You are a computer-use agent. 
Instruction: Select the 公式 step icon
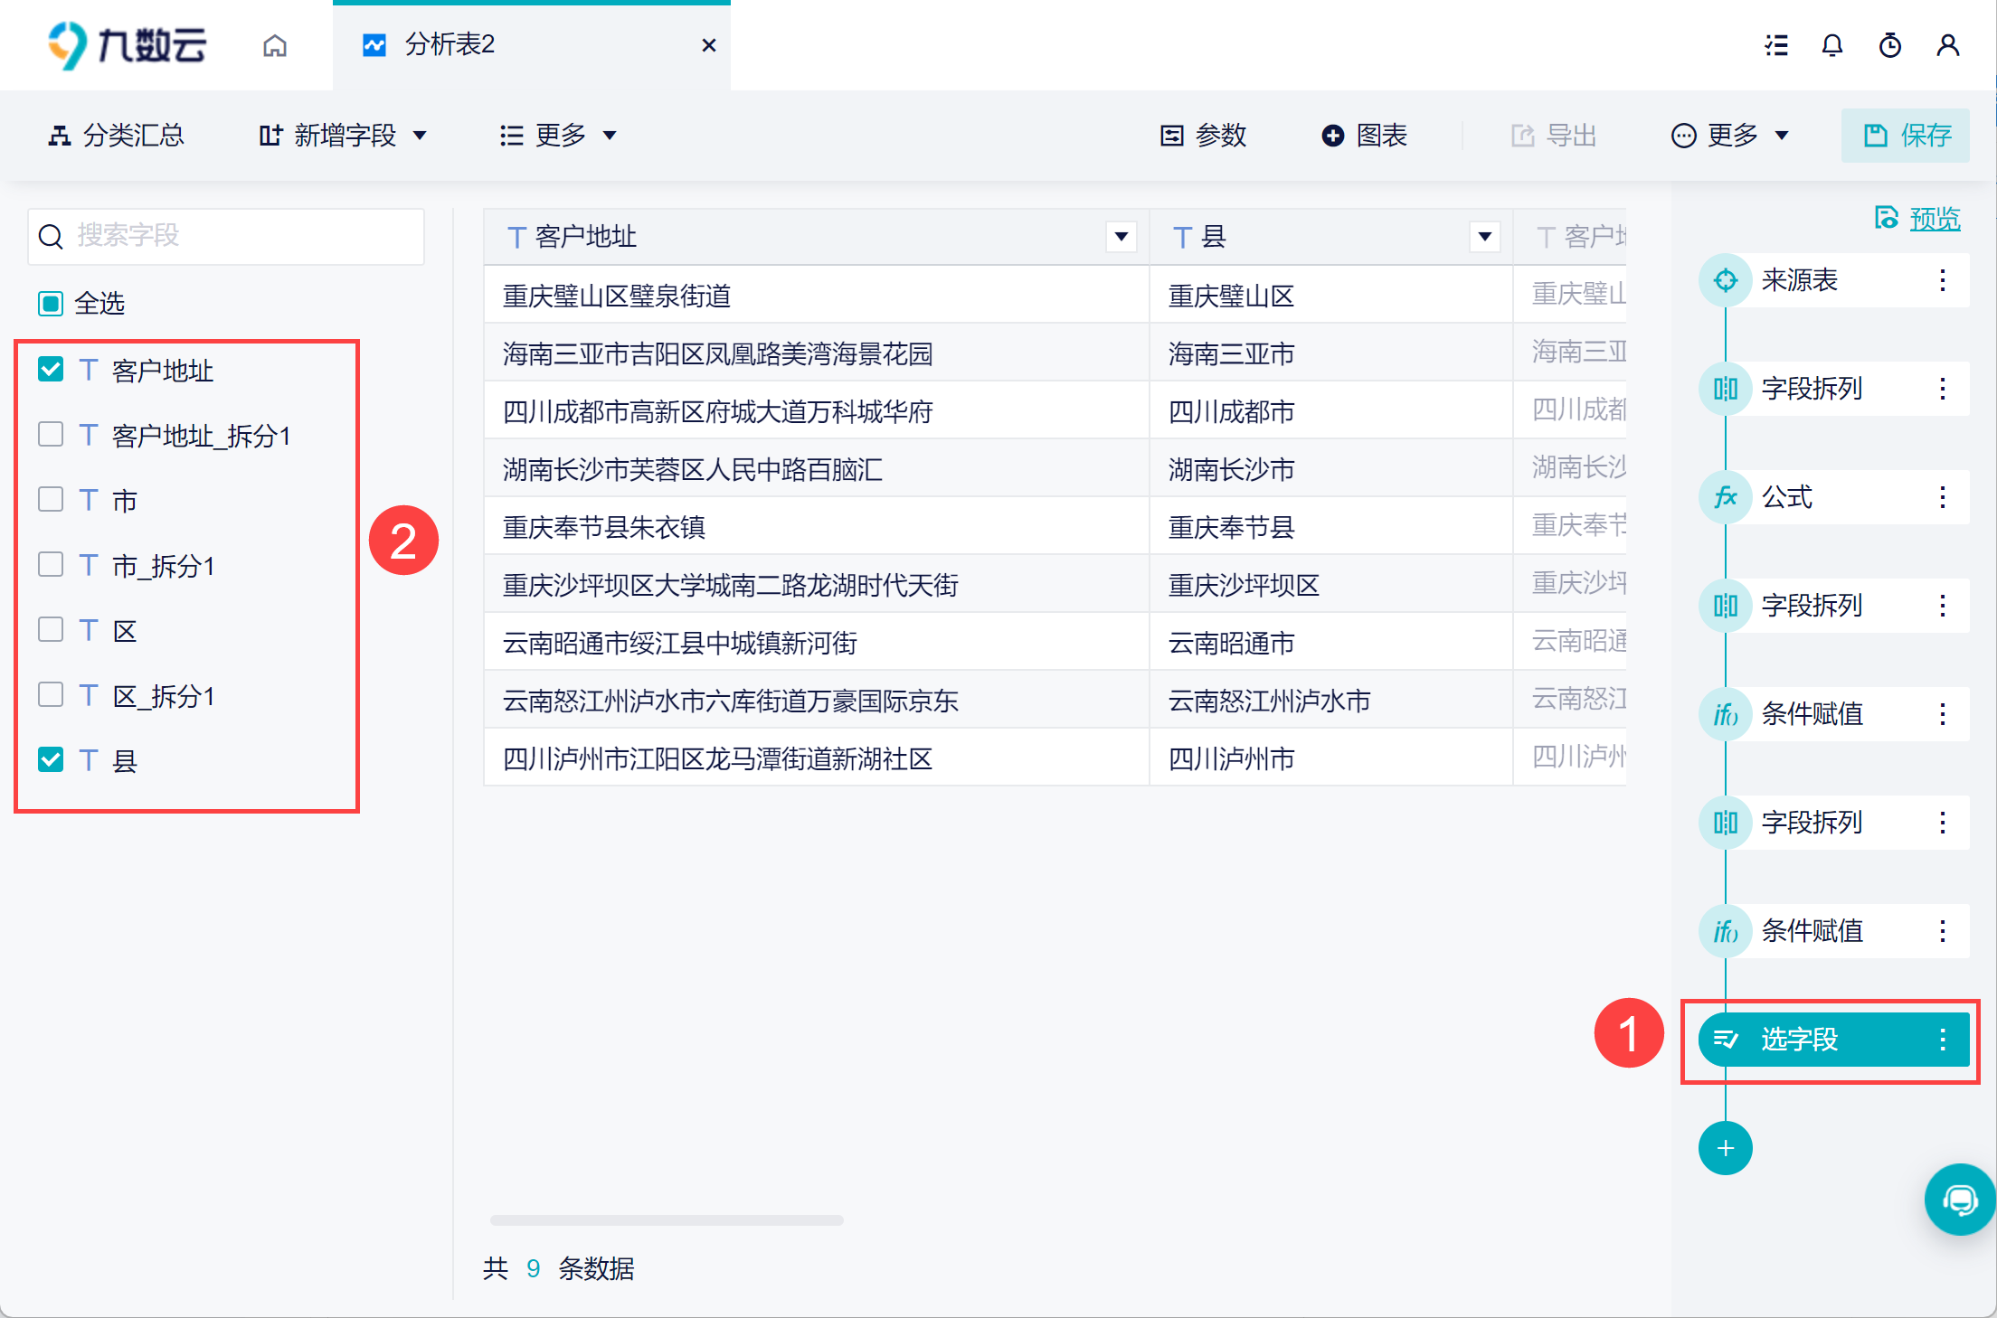point(1725,497)
